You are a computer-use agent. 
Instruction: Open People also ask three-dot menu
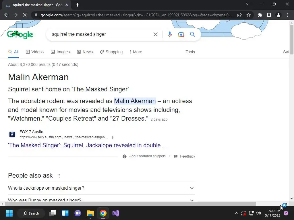click(x=59, y=176)
